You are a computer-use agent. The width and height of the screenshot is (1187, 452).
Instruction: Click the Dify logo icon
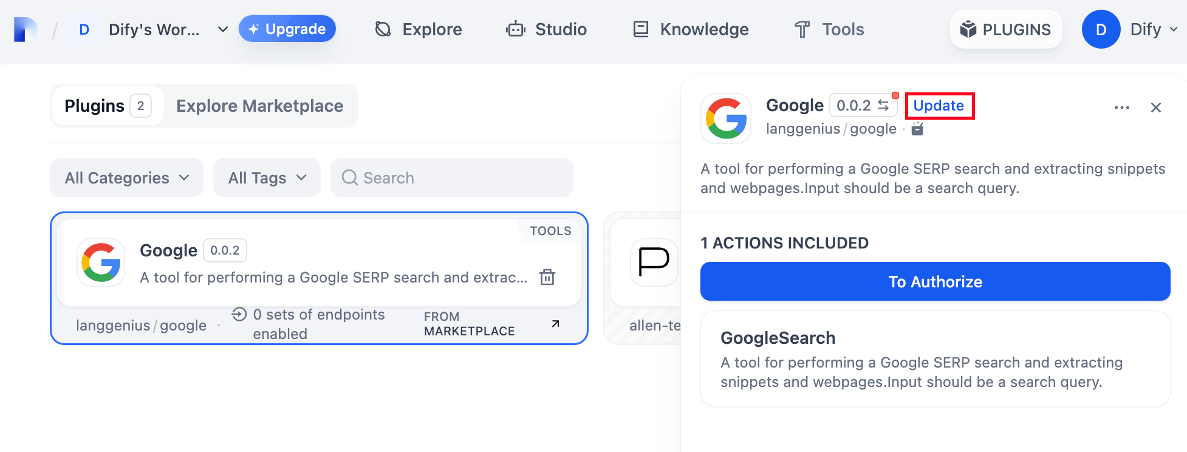tap(25, 29)
